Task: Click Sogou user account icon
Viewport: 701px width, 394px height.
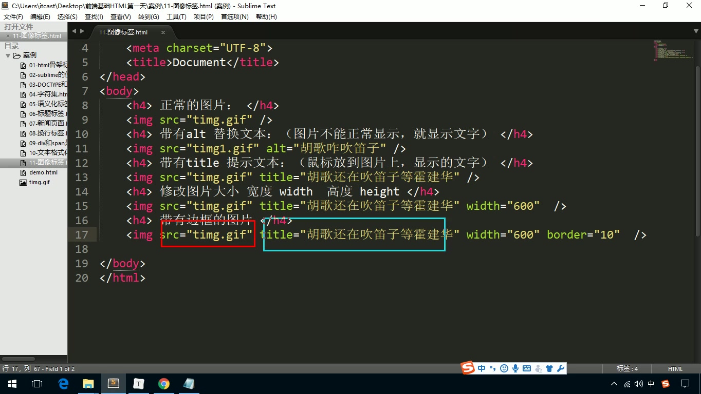Action: [539, 368]
